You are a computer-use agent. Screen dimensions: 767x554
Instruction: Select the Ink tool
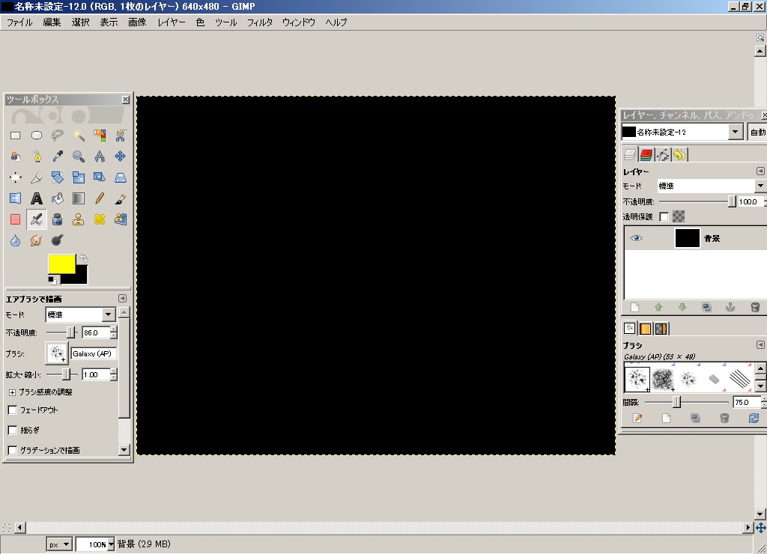tap(57, 219)
